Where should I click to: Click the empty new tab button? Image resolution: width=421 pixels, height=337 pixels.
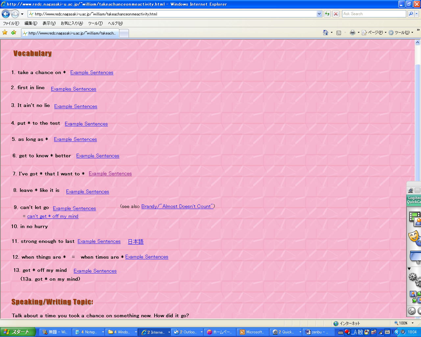point(124,33)
